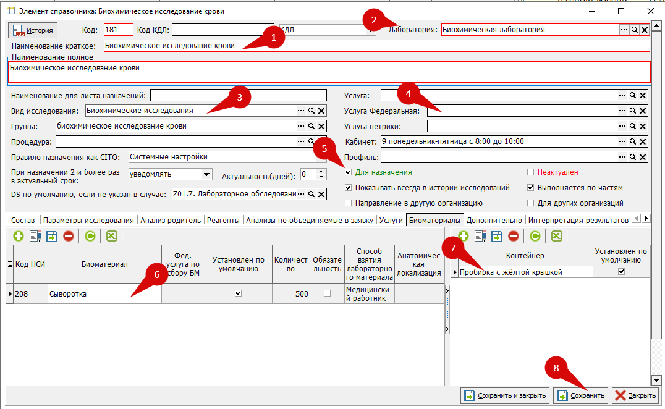Collapse panel using upper splitter arrow

[447, 291]
